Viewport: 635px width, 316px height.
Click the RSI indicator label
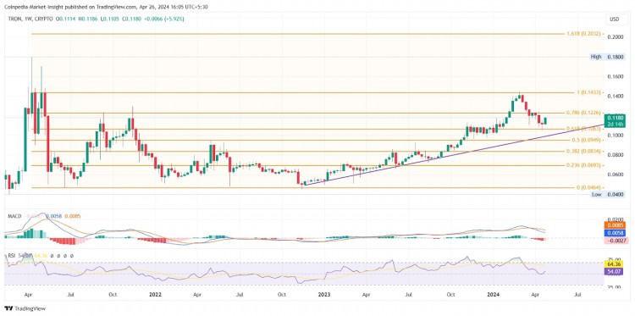tap(11, 256)
